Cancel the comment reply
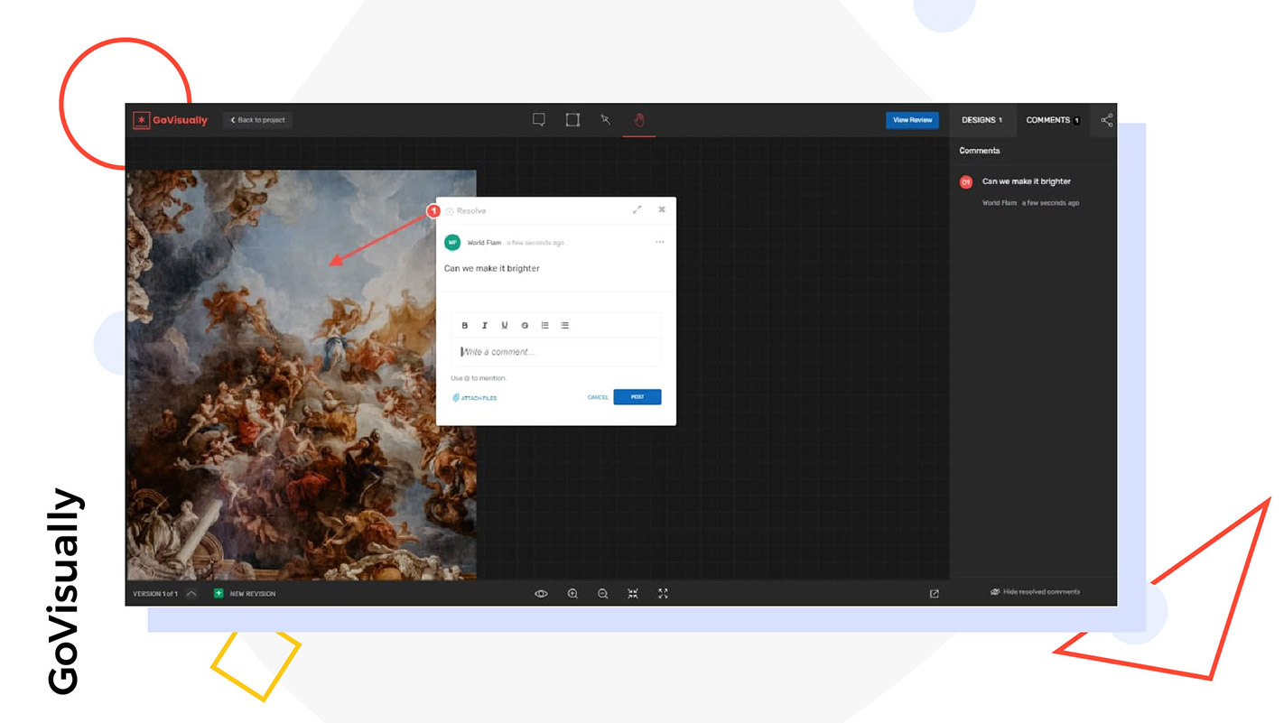 pos(598,398)
